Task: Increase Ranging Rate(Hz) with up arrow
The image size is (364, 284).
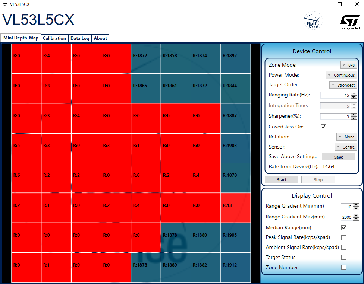Action: click(354, 93)
